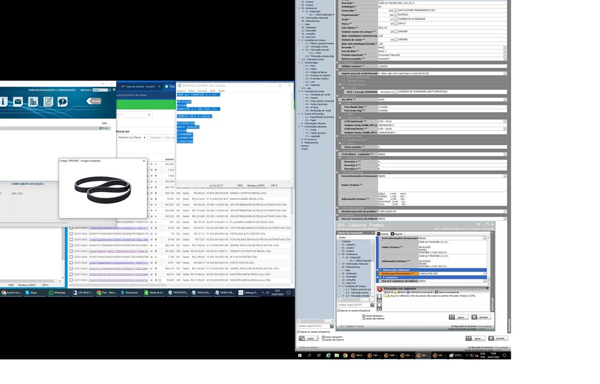Viewport: 600px width, 384px height.
Task: Toggle 'Apenas os campos obrigatórios' in background window
Action: pos(299,332)
